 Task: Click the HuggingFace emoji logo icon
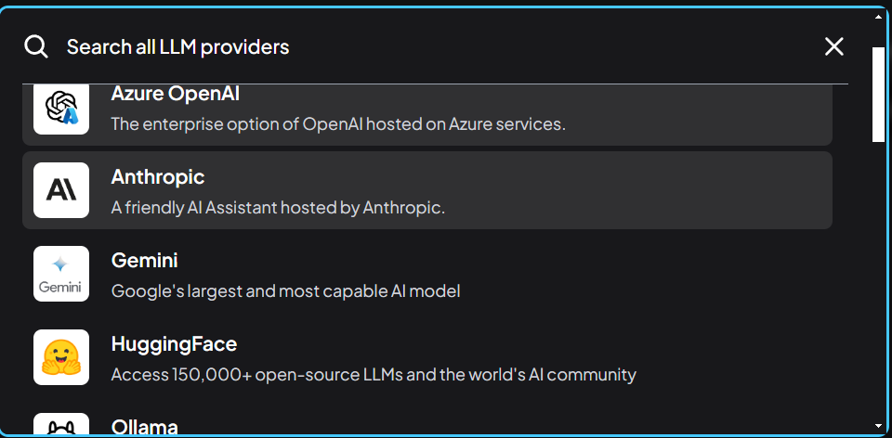[61, 357]
